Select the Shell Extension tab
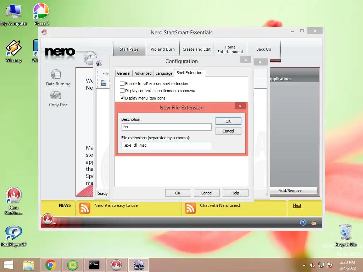Image resolution: width=363 pixels, height=272 pixels. coord(189,73)
